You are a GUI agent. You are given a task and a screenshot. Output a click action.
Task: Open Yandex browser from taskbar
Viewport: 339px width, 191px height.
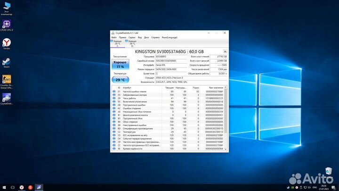click(x=22, y=187)
